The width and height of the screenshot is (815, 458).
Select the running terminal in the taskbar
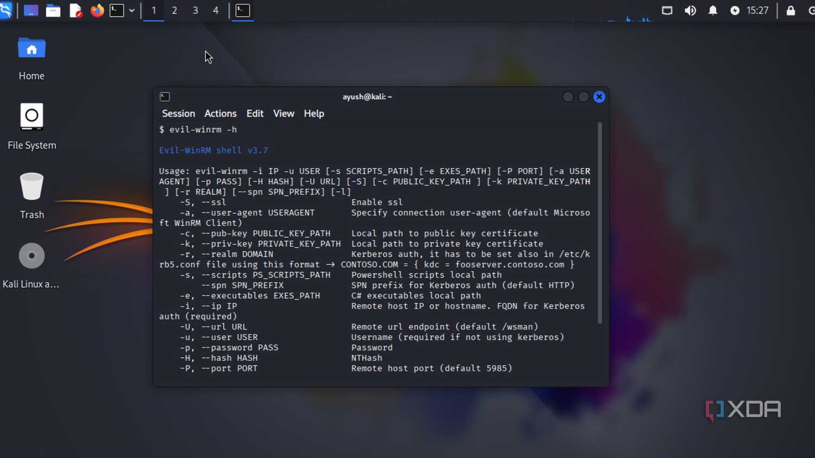click(243, 10)
